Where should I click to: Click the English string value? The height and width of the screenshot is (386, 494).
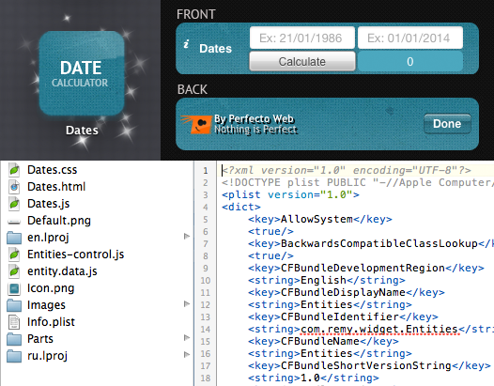[323, 281]
